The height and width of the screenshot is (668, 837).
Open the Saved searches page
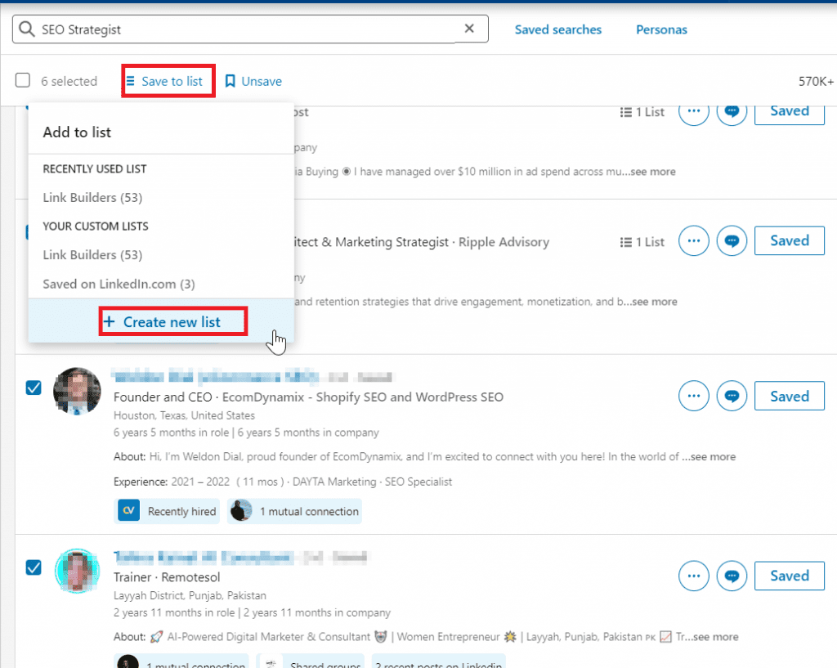click(x=558, y=29)
